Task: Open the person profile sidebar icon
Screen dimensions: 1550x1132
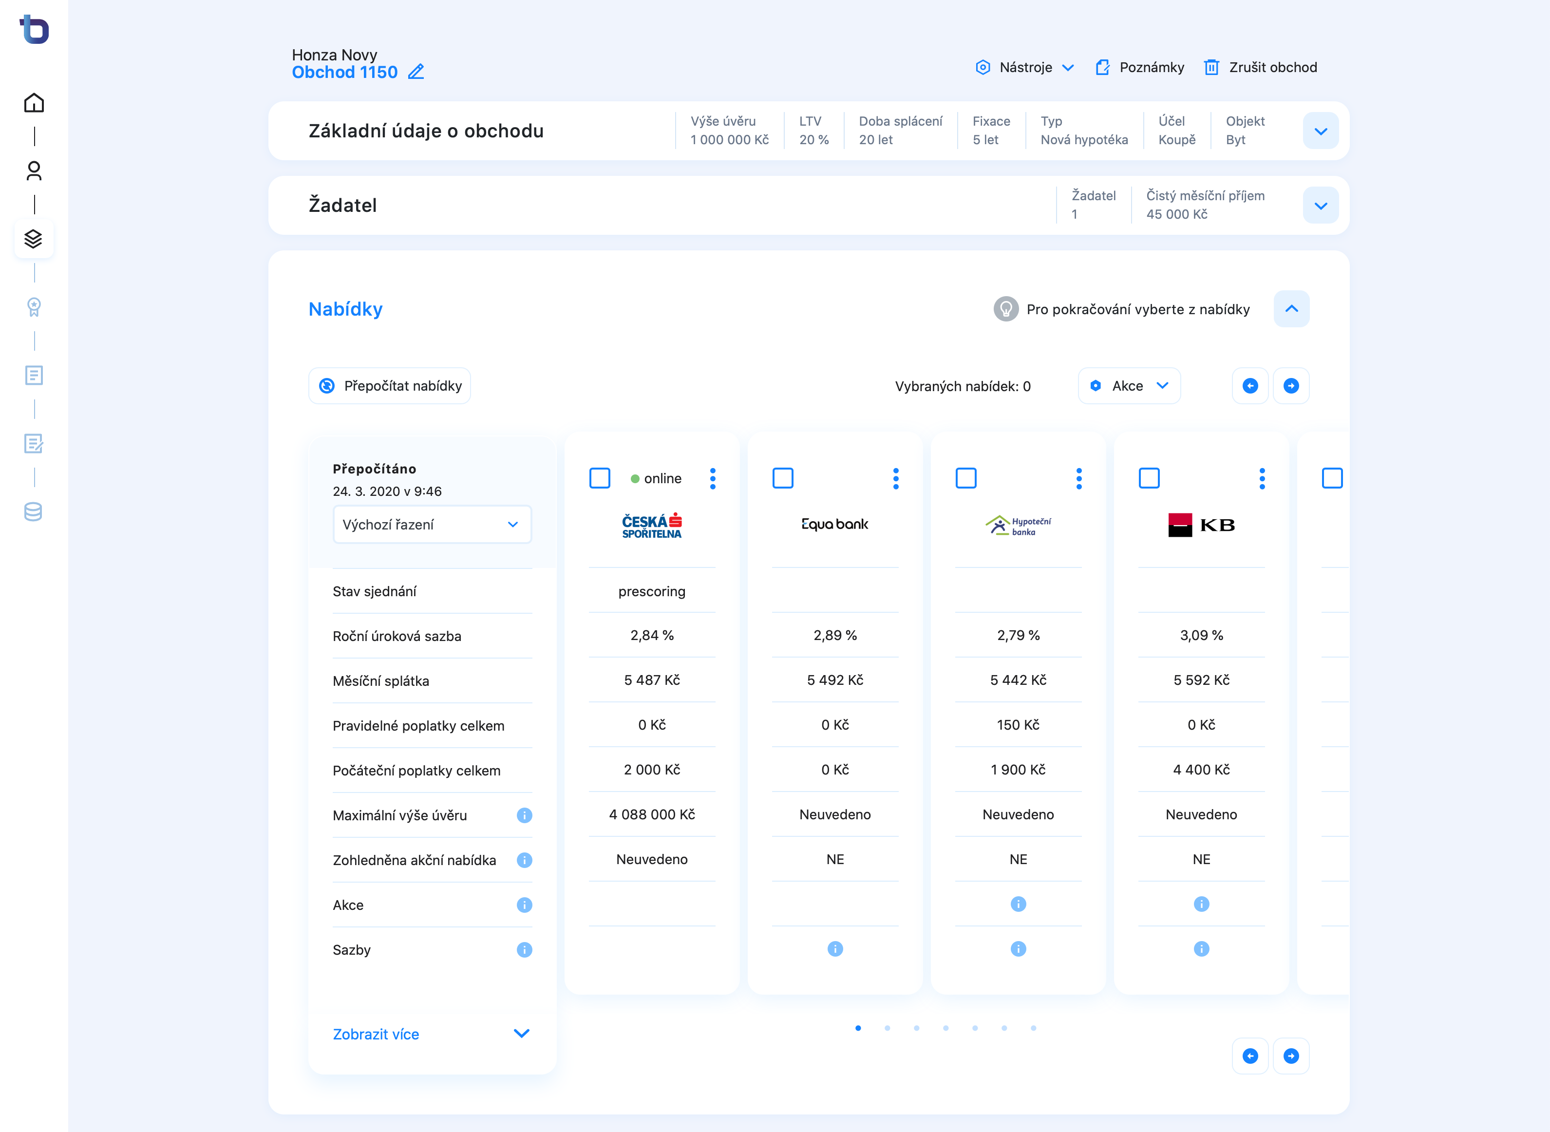Action: (34, 170)
